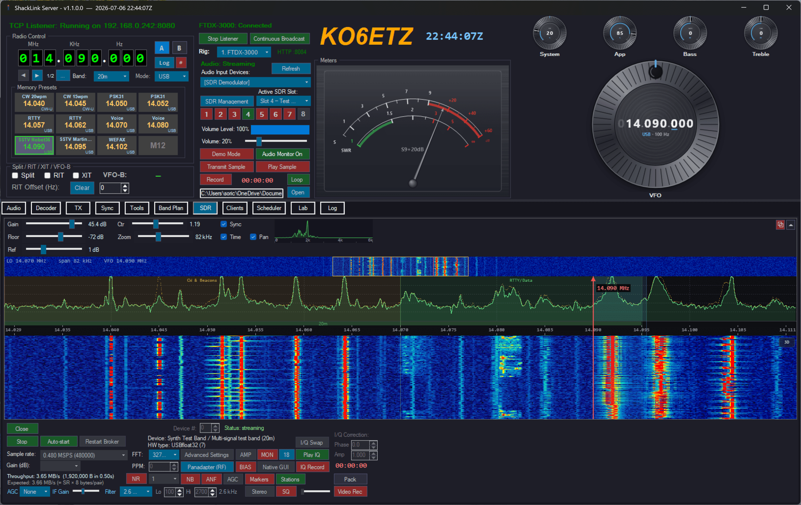Open the Mode dropdown showing USB
The image size is (801, 505).
(x=172, y=77)
